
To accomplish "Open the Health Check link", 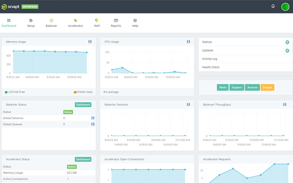I will (210, 67).
